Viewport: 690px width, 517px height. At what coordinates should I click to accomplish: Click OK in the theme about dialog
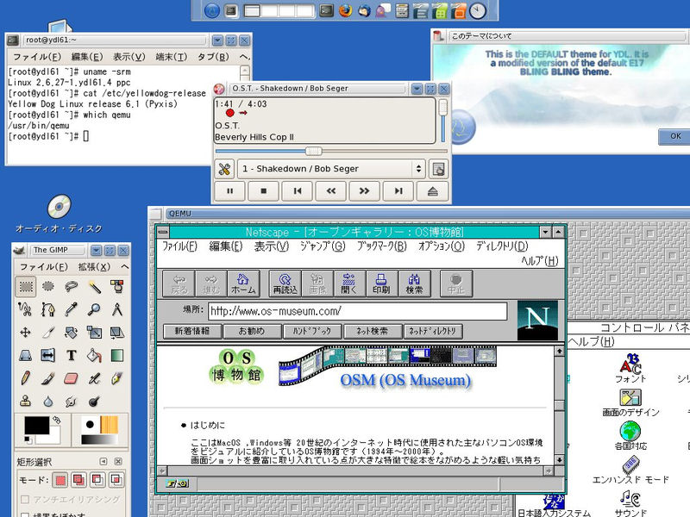click(675, 136)
